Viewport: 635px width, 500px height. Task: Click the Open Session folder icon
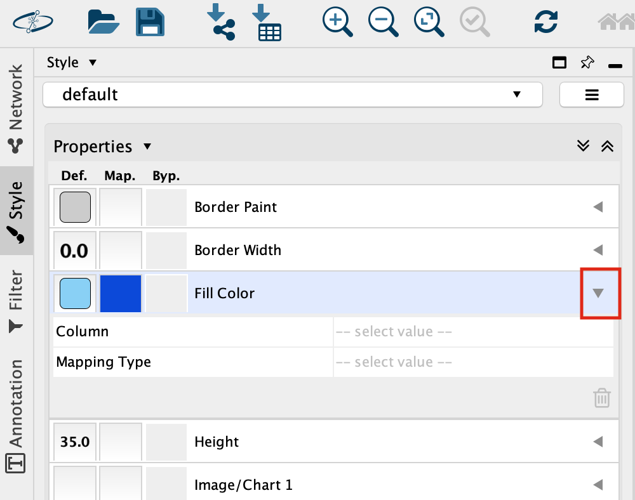pyautogui.click(x=104, y=21)
